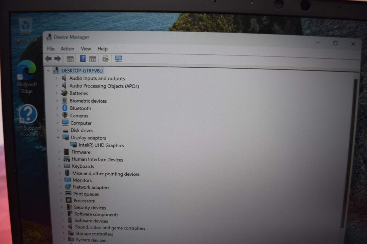Click the Cameras webcam icon
The width and height of the screenshot is (367, 244).
65,115
